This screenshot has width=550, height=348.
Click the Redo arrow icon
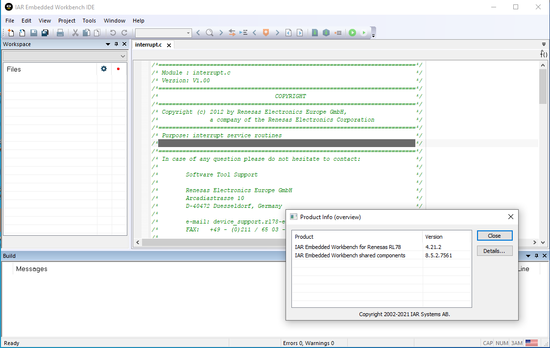(x=124, y=33)
